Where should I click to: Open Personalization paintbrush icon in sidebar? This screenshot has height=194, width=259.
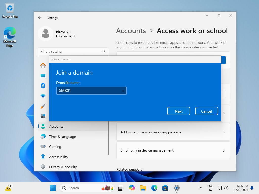(43, 106)
